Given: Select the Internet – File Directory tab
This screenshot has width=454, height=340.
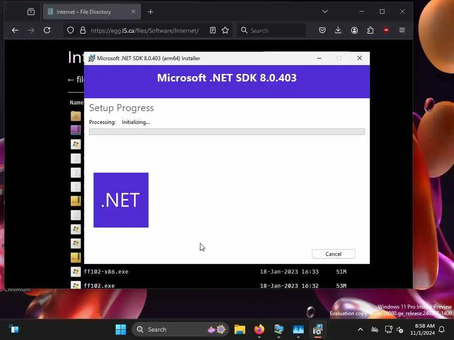Looking at the screenshot, I should tap(92, 12).
